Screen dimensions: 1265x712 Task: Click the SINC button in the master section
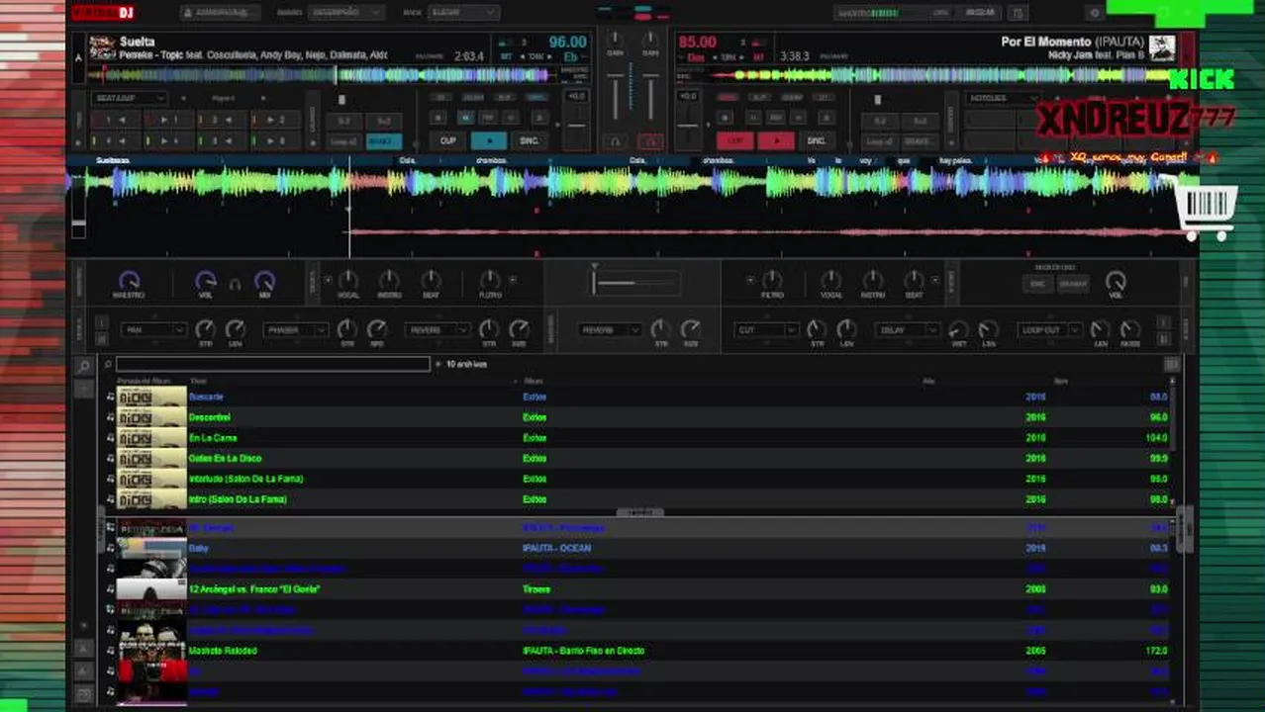(x=1037, y=284)
